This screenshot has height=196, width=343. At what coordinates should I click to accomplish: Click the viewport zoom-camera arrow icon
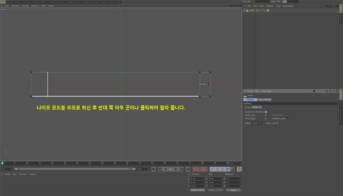tap(234, 6)
